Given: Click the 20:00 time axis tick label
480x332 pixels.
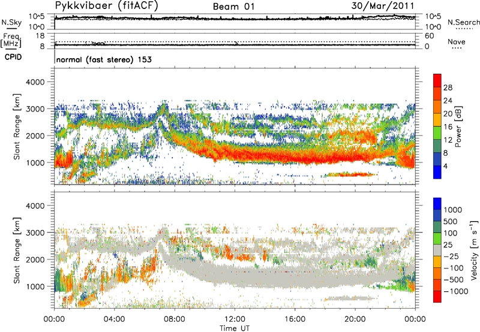Looking at the screenshot, I should [355, 319].
